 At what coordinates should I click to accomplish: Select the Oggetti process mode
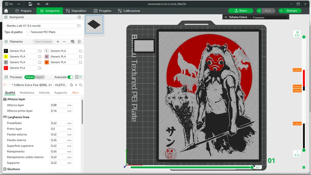[39, 77]
